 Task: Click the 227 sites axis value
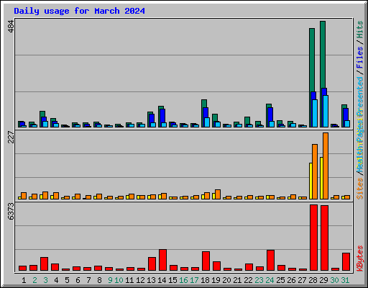pyautogui.click(x=11, y=137)
